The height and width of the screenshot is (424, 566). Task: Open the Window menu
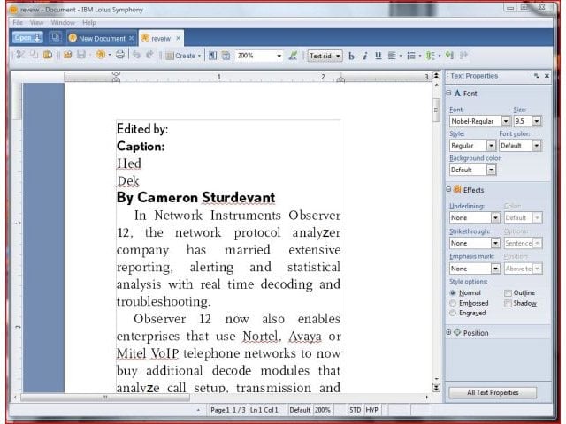pyautogui.click(x=63, y=23)
